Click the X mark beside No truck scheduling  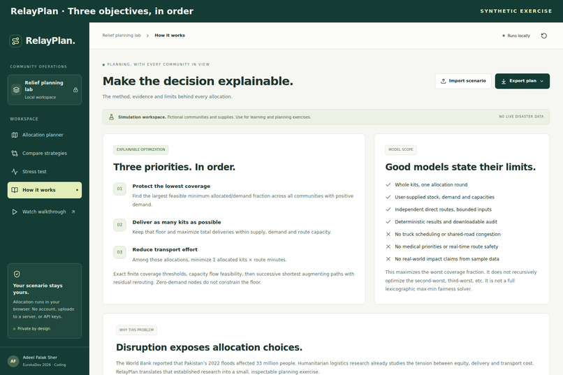[x=388, y=235]
